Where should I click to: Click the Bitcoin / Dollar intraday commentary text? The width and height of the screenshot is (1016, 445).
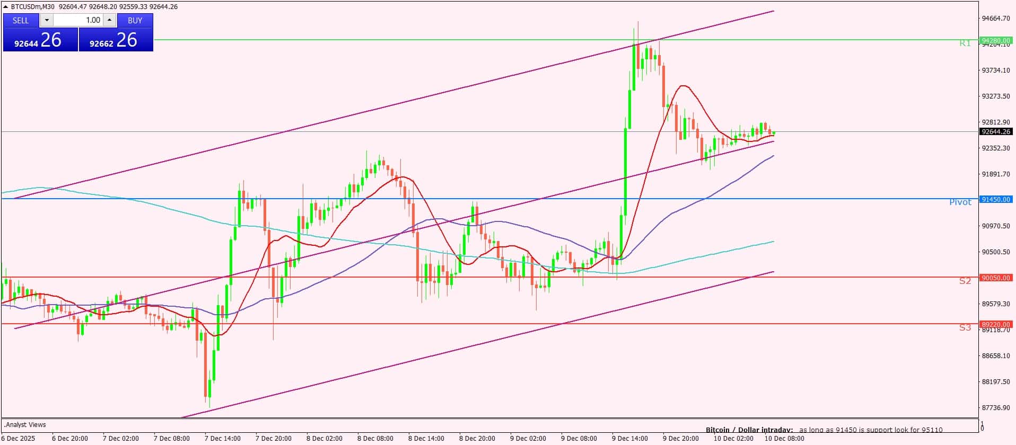point(824,430)
